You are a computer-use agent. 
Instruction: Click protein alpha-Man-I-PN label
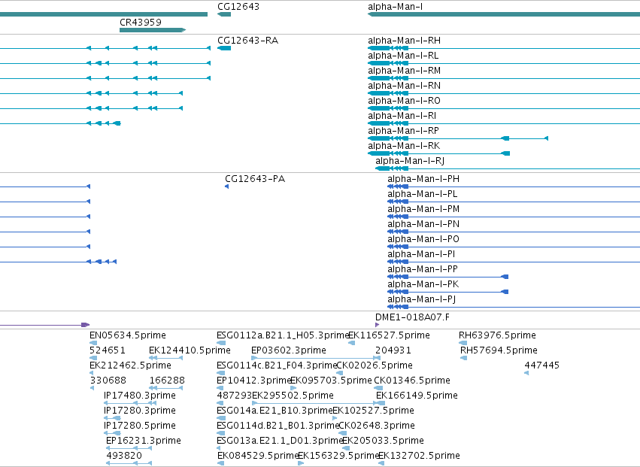tap(423, 224)
